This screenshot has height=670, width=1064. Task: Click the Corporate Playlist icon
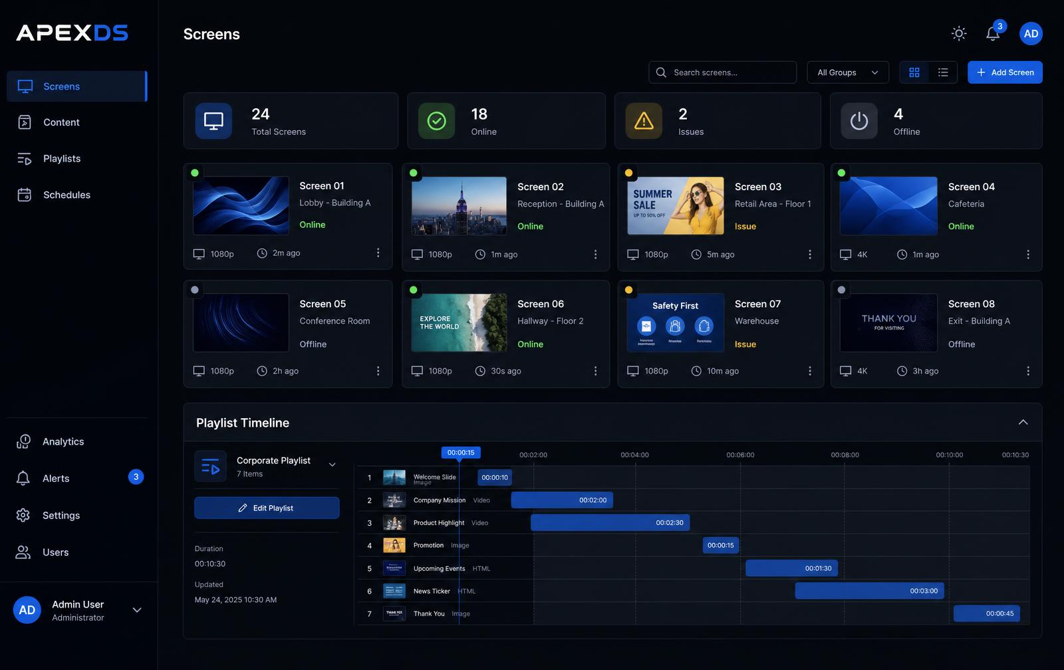(210, 466)
